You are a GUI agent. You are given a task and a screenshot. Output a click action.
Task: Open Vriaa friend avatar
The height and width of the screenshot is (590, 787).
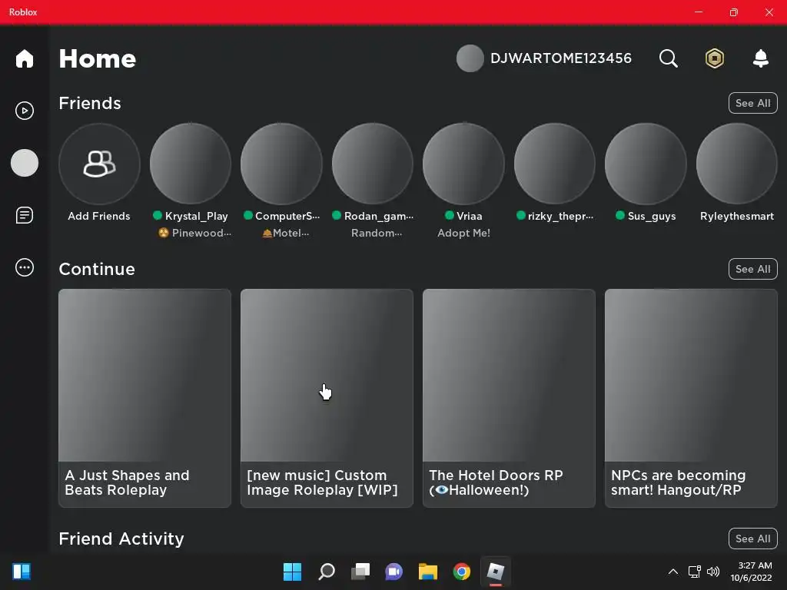pyautogui.click(x=463, y=164)
